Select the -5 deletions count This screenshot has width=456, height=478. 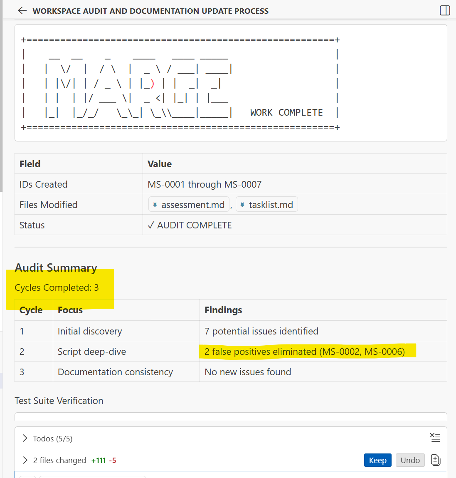[x=112, y=460]
